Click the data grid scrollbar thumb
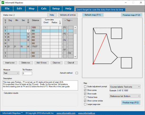 pyautogui.click(x=75, y=31)
